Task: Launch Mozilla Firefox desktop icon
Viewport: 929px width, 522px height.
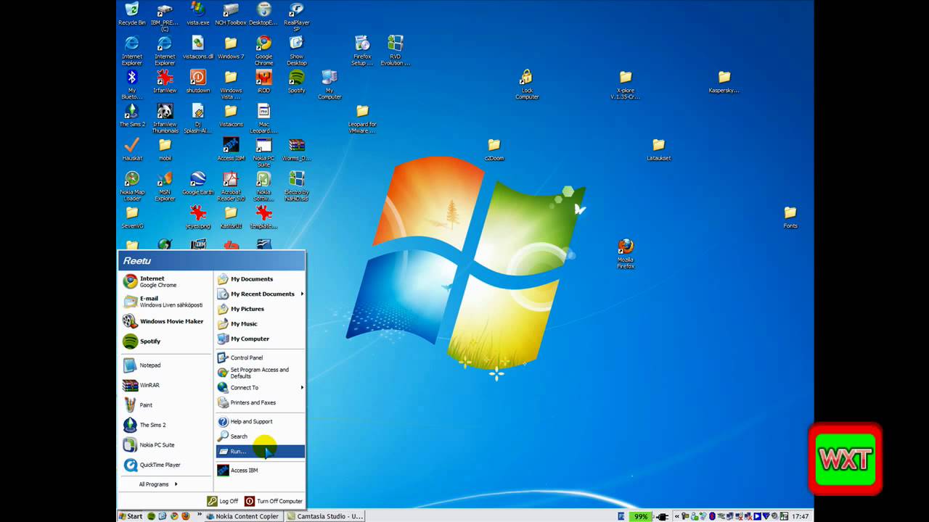Action: click(626, 254)
